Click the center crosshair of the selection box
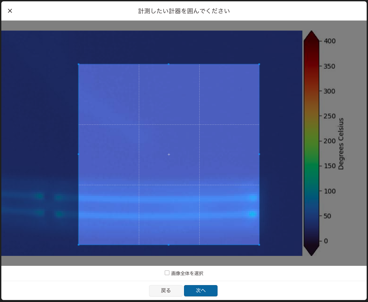 (169, 154)
